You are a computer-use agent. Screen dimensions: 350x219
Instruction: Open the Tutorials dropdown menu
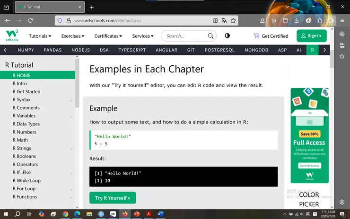coord(40,36)
